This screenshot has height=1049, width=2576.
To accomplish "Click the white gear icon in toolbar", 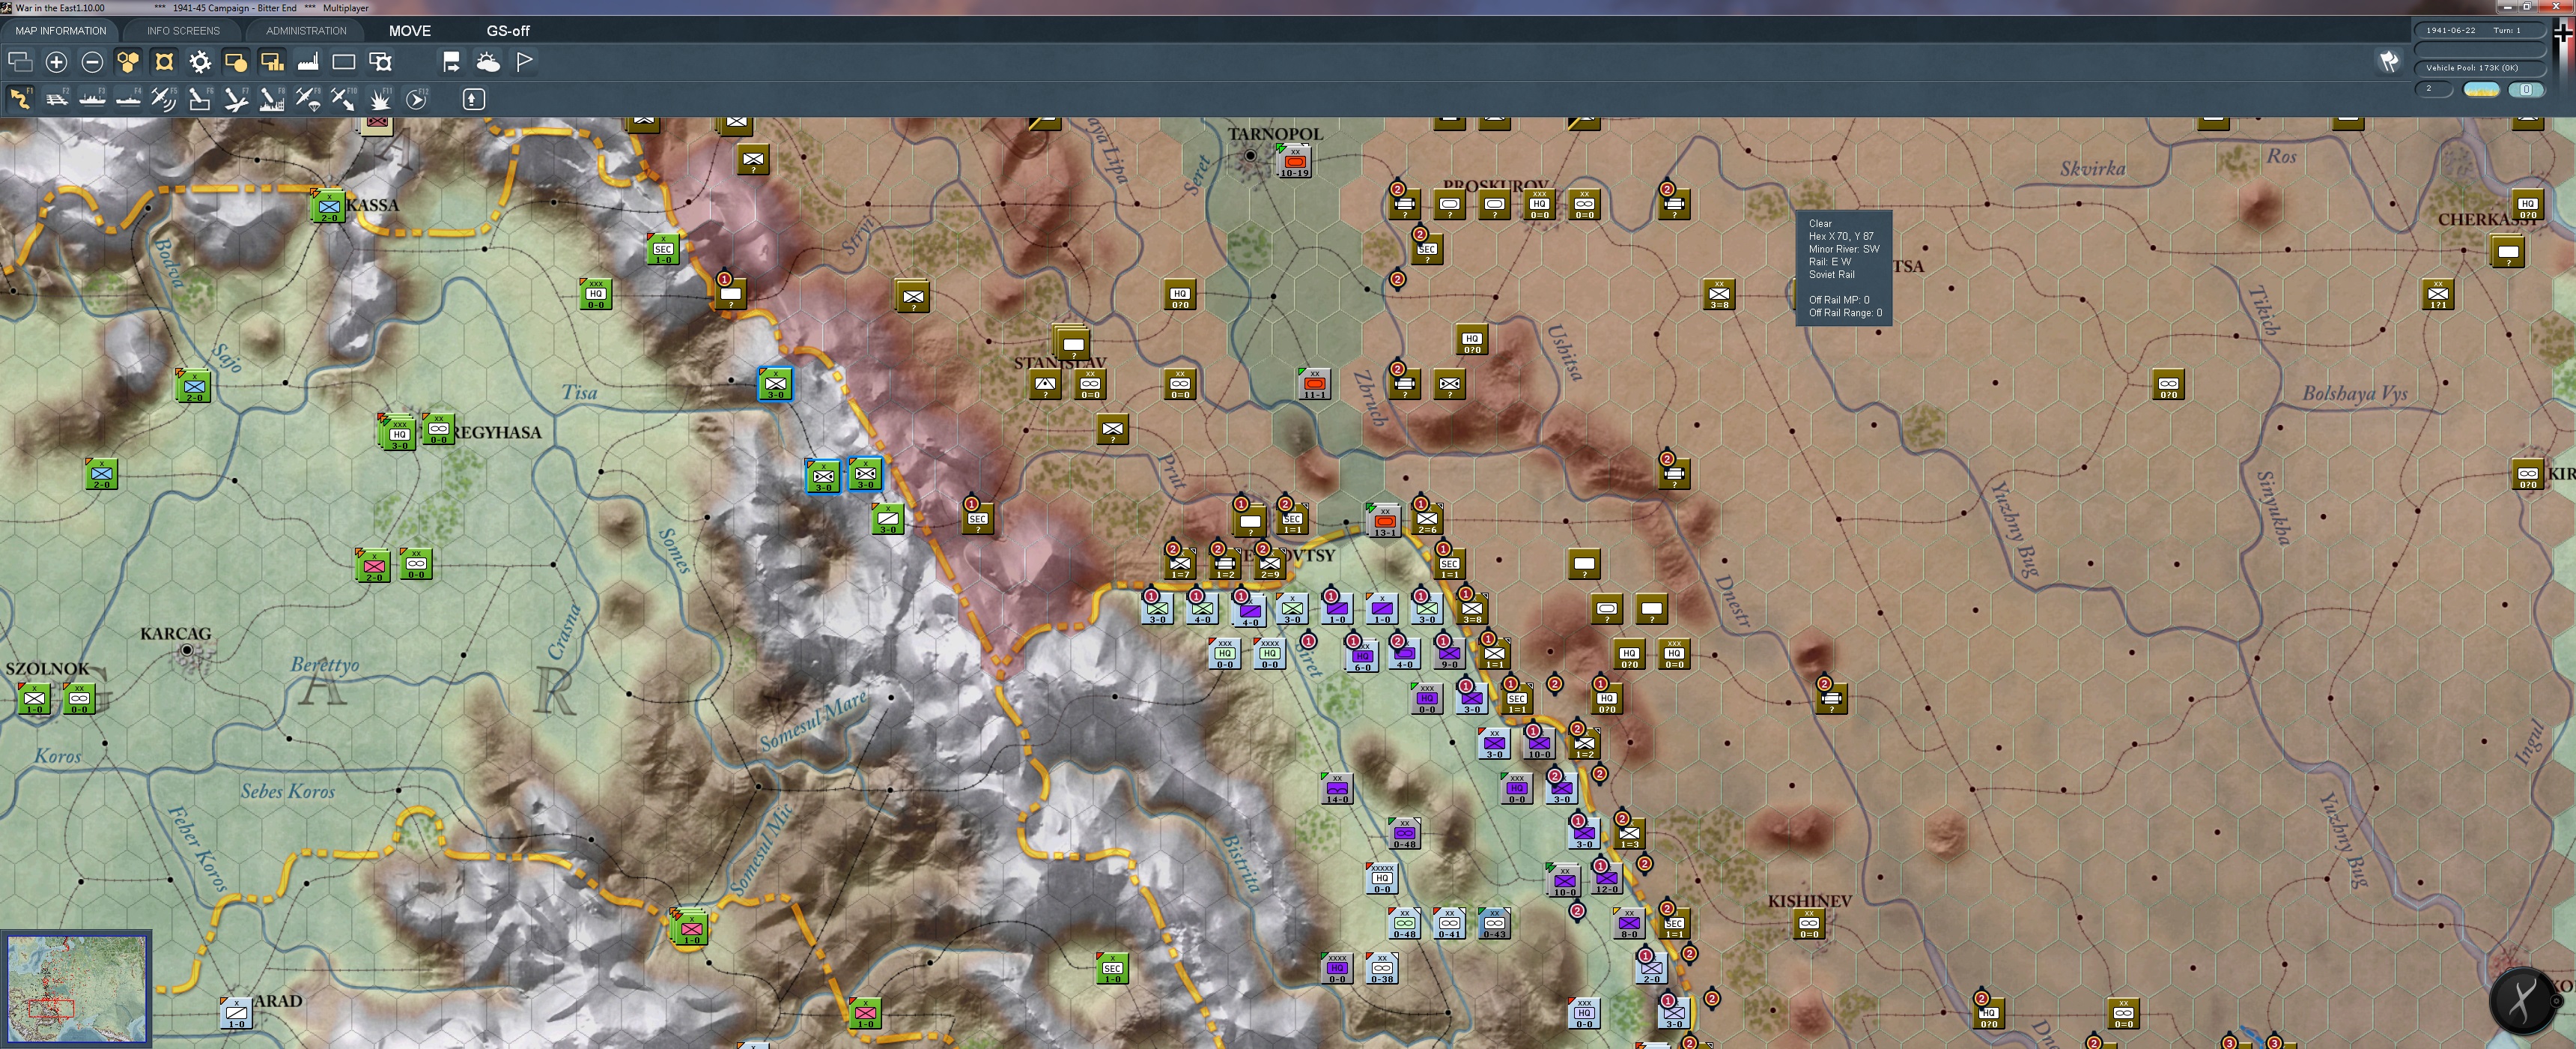I will coord(200,62).
